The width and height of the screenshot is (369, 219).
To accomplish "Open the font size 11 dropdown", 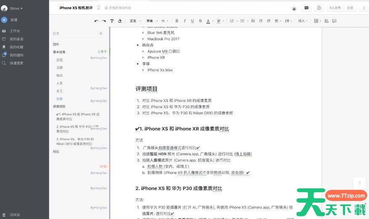I will (165, 21).
